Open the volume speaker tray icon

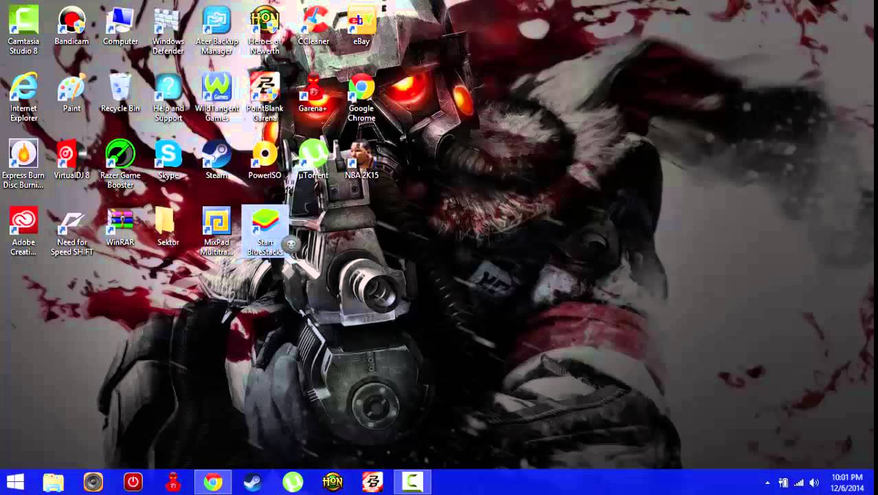[815, 483]
